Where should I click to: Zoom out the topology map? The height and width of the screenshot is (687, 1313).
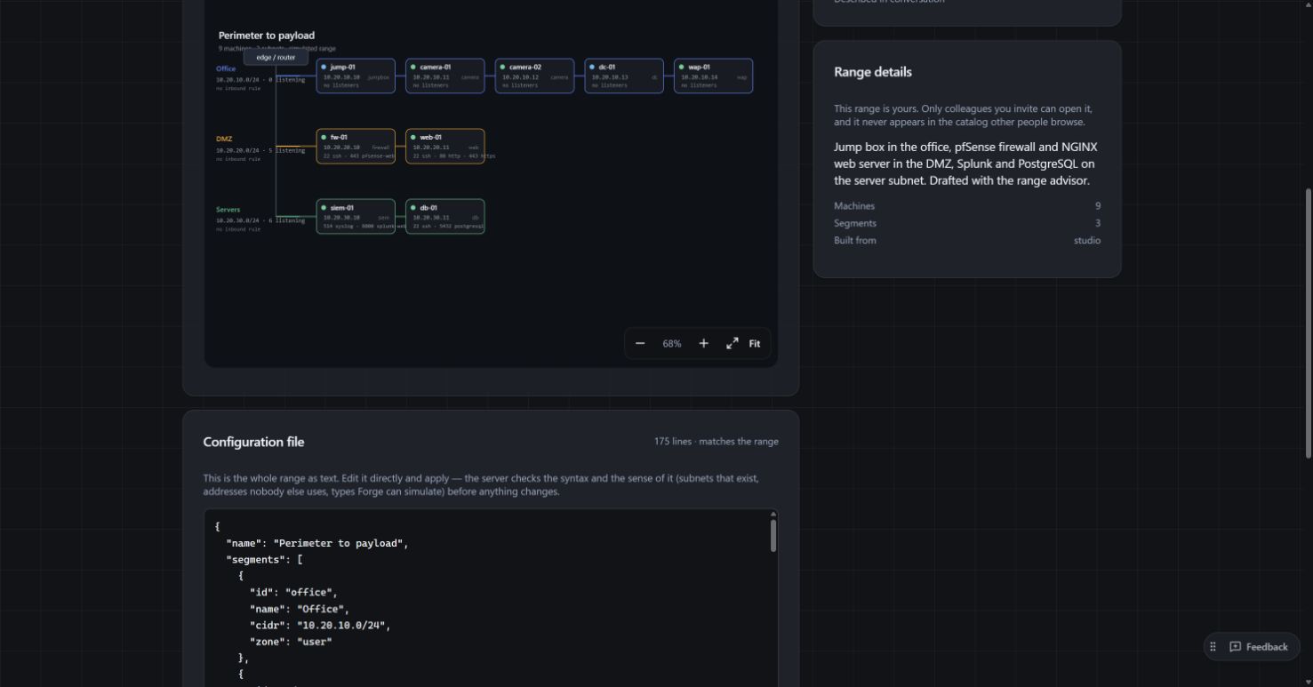640,344
